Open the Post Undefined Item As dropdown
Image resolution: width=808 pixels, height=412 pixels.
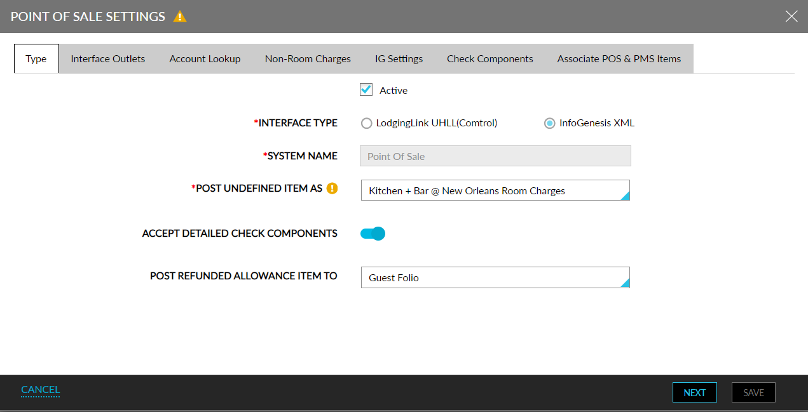[495, 190]
